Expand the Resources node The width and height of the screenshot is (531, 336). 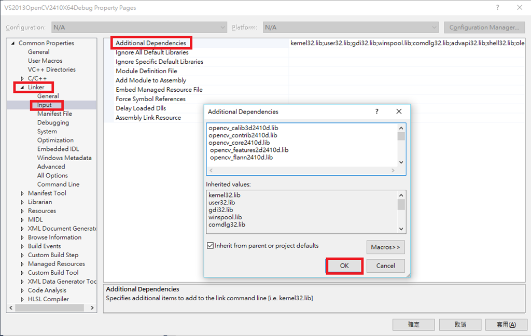(x=22, y=211)
